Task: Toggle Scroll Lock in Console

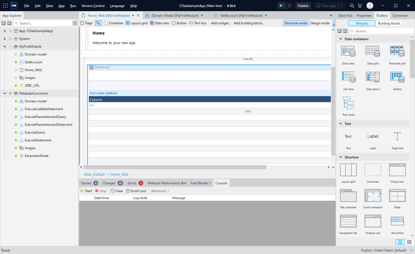Action: [136, 191]
